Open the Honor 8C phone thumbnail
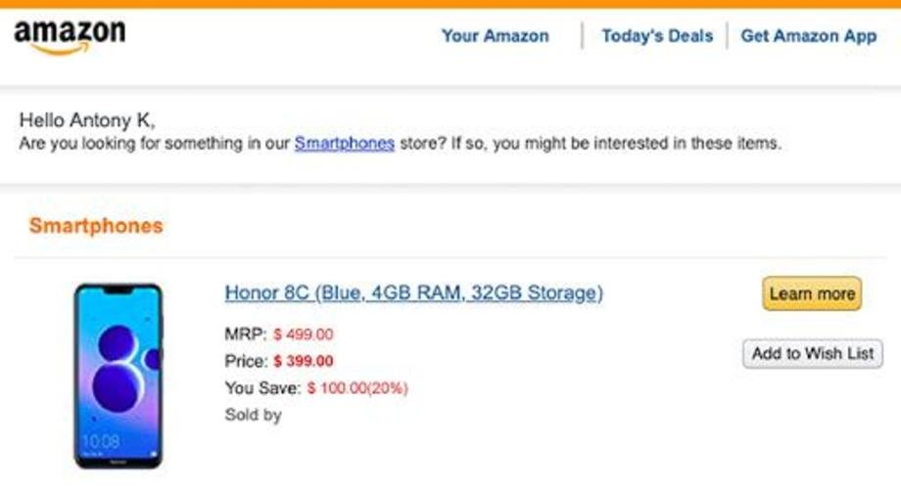This screenshot has width=901, height=492. 119,376
